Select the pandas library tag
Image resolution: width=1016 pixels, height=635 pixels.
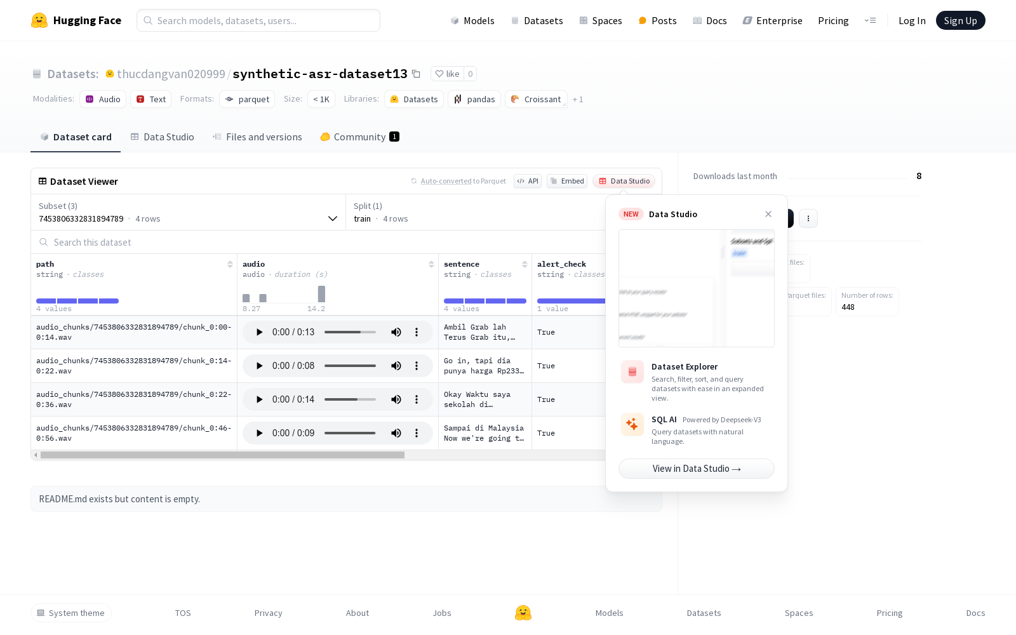point(474,99)
